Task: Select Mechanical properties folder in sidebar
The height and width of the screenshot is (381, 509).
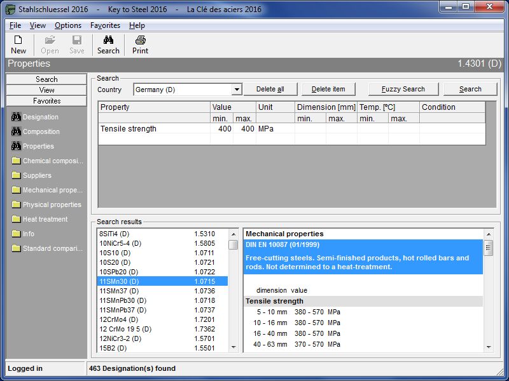Action: point(52,190)
